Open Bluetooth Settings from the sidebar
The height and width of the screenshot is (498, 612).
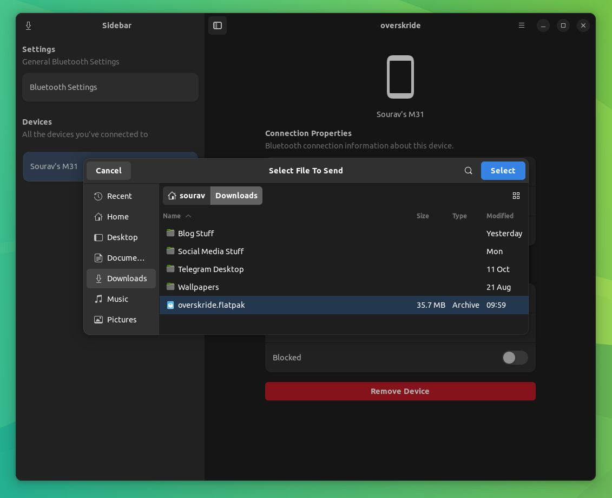tap(110, 87)
